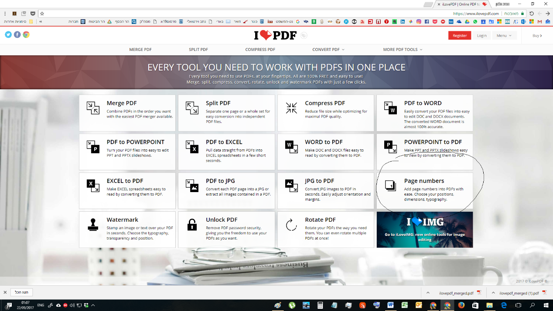Image resolution: width=553 pixels, height=311 pixels.
Task: Click the volume icon in system tray
Action: pyautogui.click(x=72, y=305)
